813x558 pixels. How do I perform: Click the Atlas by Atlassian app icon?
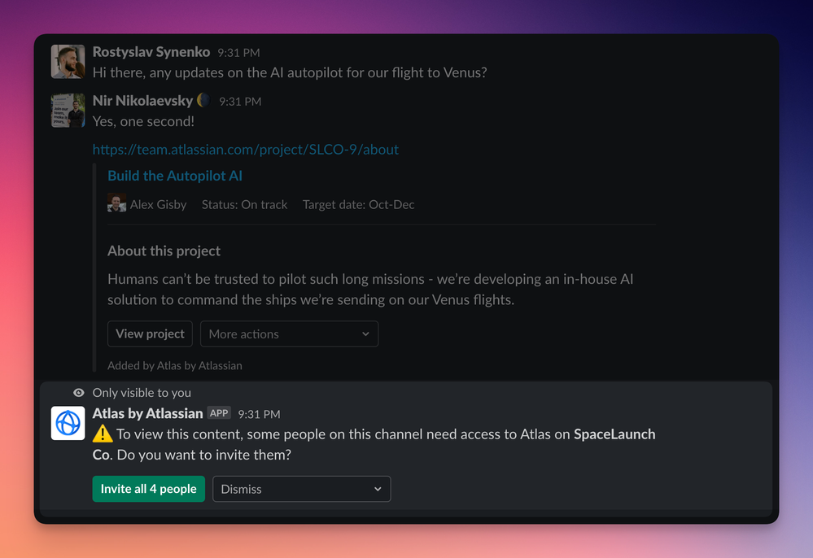(x=68, y=423)
